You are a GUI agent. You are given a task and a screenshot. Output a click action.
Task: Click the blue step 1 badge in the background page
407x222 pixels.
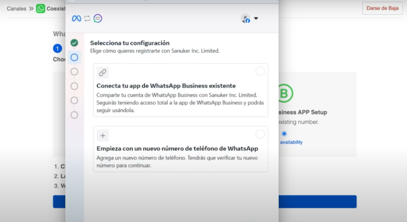pos(57,49)
